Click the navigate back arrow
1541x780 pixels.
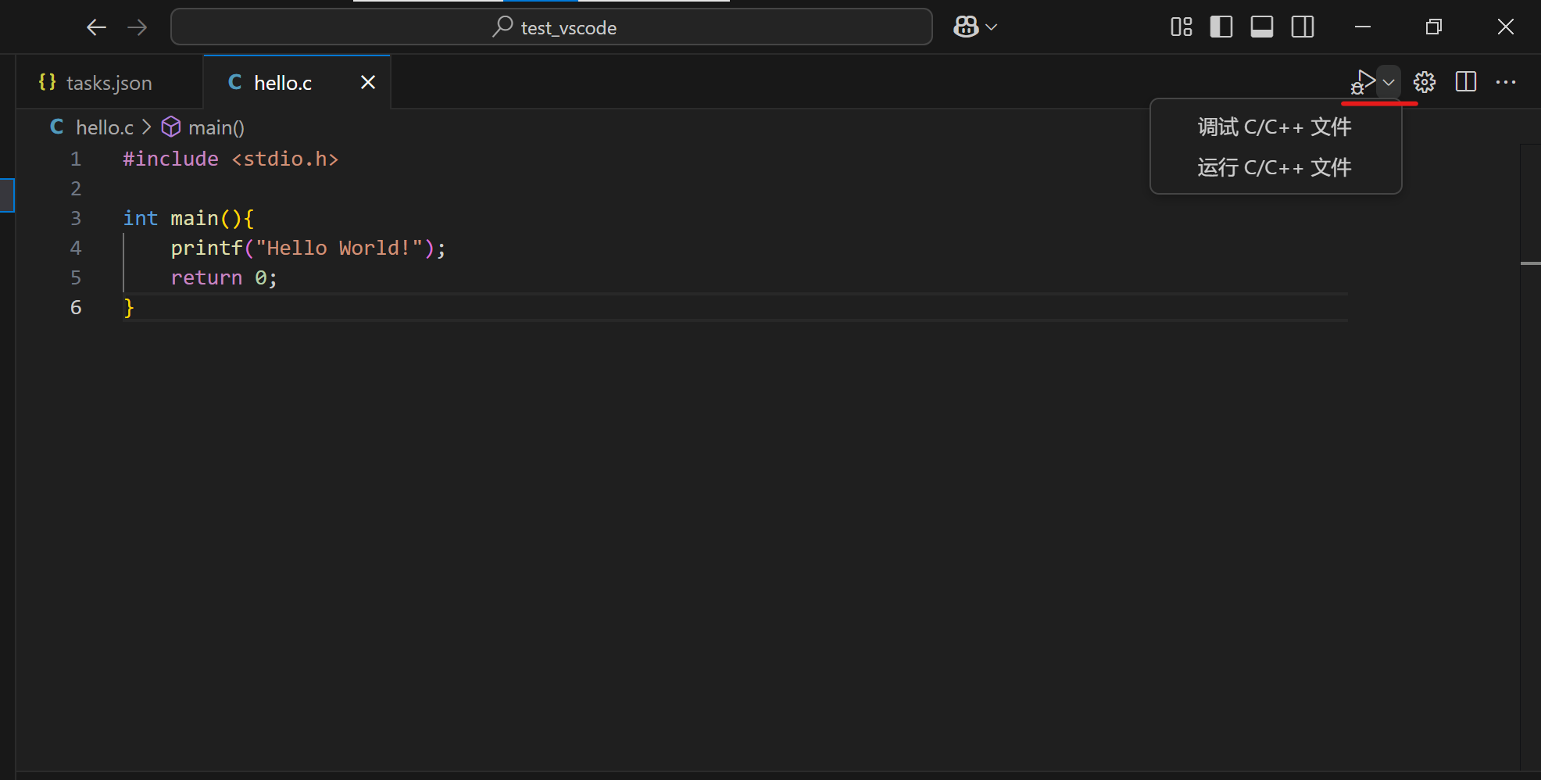point(96,27)
